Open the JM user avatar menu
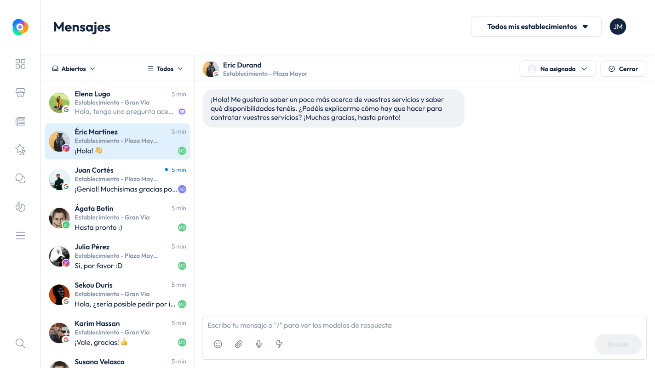The height and width of the screenshot is (368, 655). click(618, 27)
